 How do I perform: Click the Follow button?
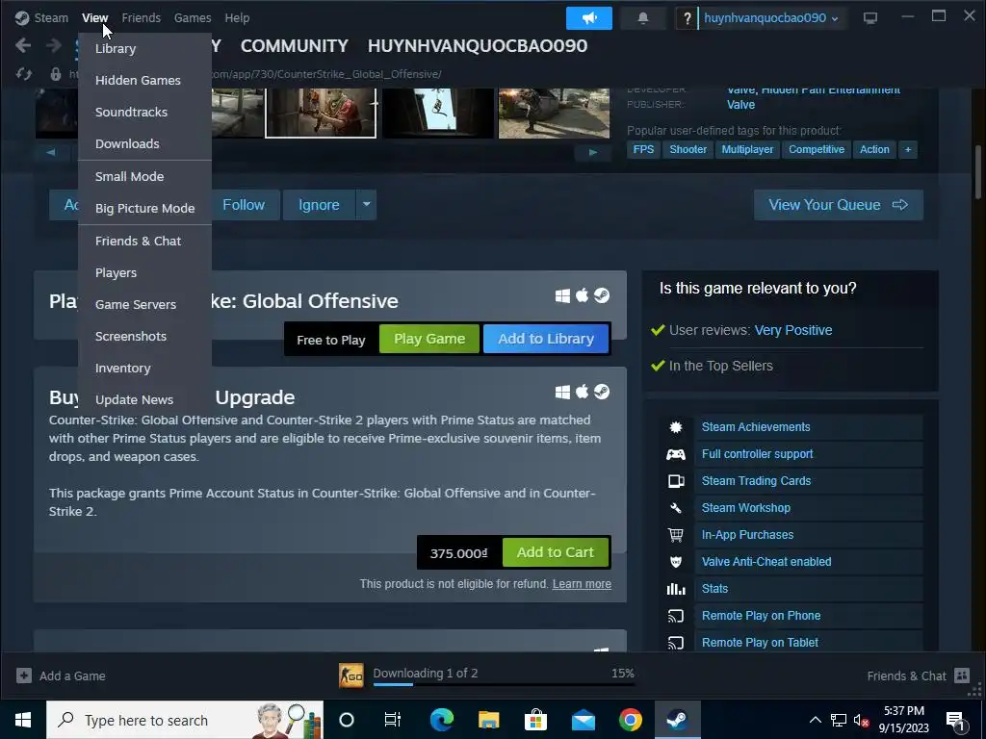click(x=244, y=205)
